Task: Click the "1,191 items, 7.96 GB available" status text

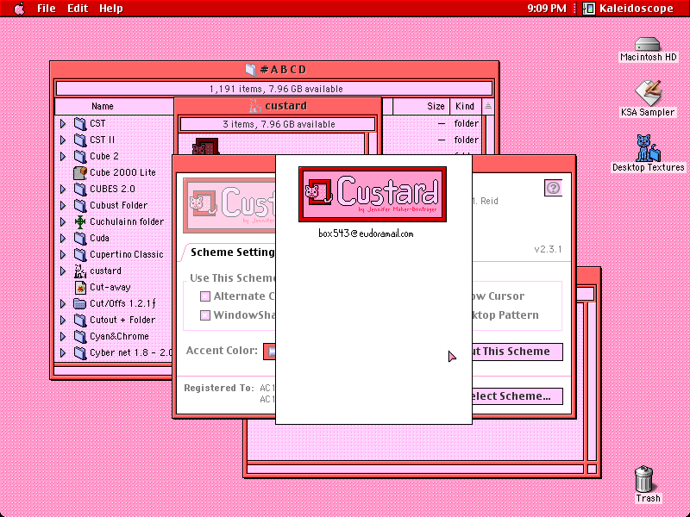Action: (x=276, y=89)
